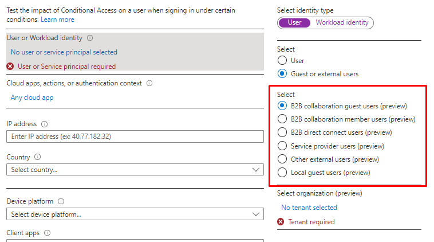This screenshot has width=434, height=242.
Task: Select Local guest users option
Action: click(x=282, y=173)
